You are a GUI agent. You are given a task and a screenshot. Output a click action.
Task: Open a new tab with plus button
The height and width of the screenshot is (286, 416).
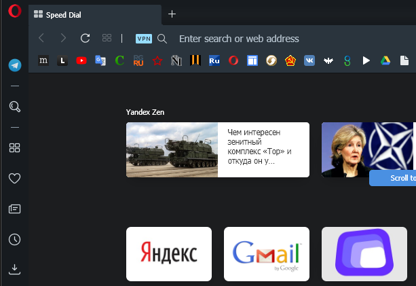(x=172, y=14)
